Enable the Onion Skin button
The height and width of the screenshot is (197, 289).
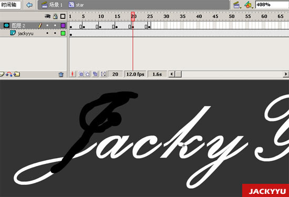click(81, 74)
